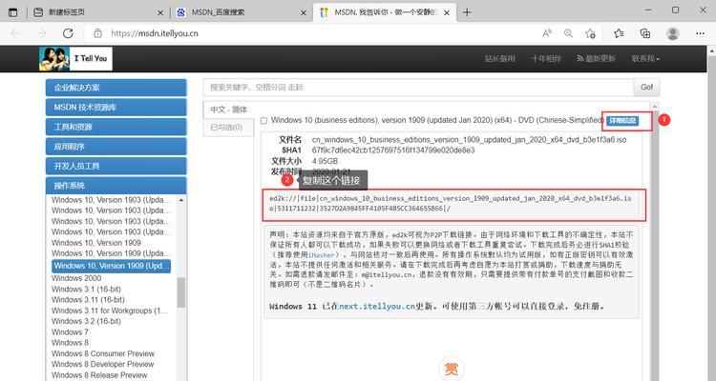Open the browser Settings and more menu
The image size is (716, 381).
(700, 33)
